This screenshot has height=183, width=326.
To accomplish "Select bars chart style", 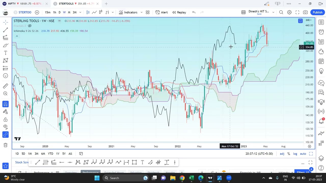I will coord(107,12).
